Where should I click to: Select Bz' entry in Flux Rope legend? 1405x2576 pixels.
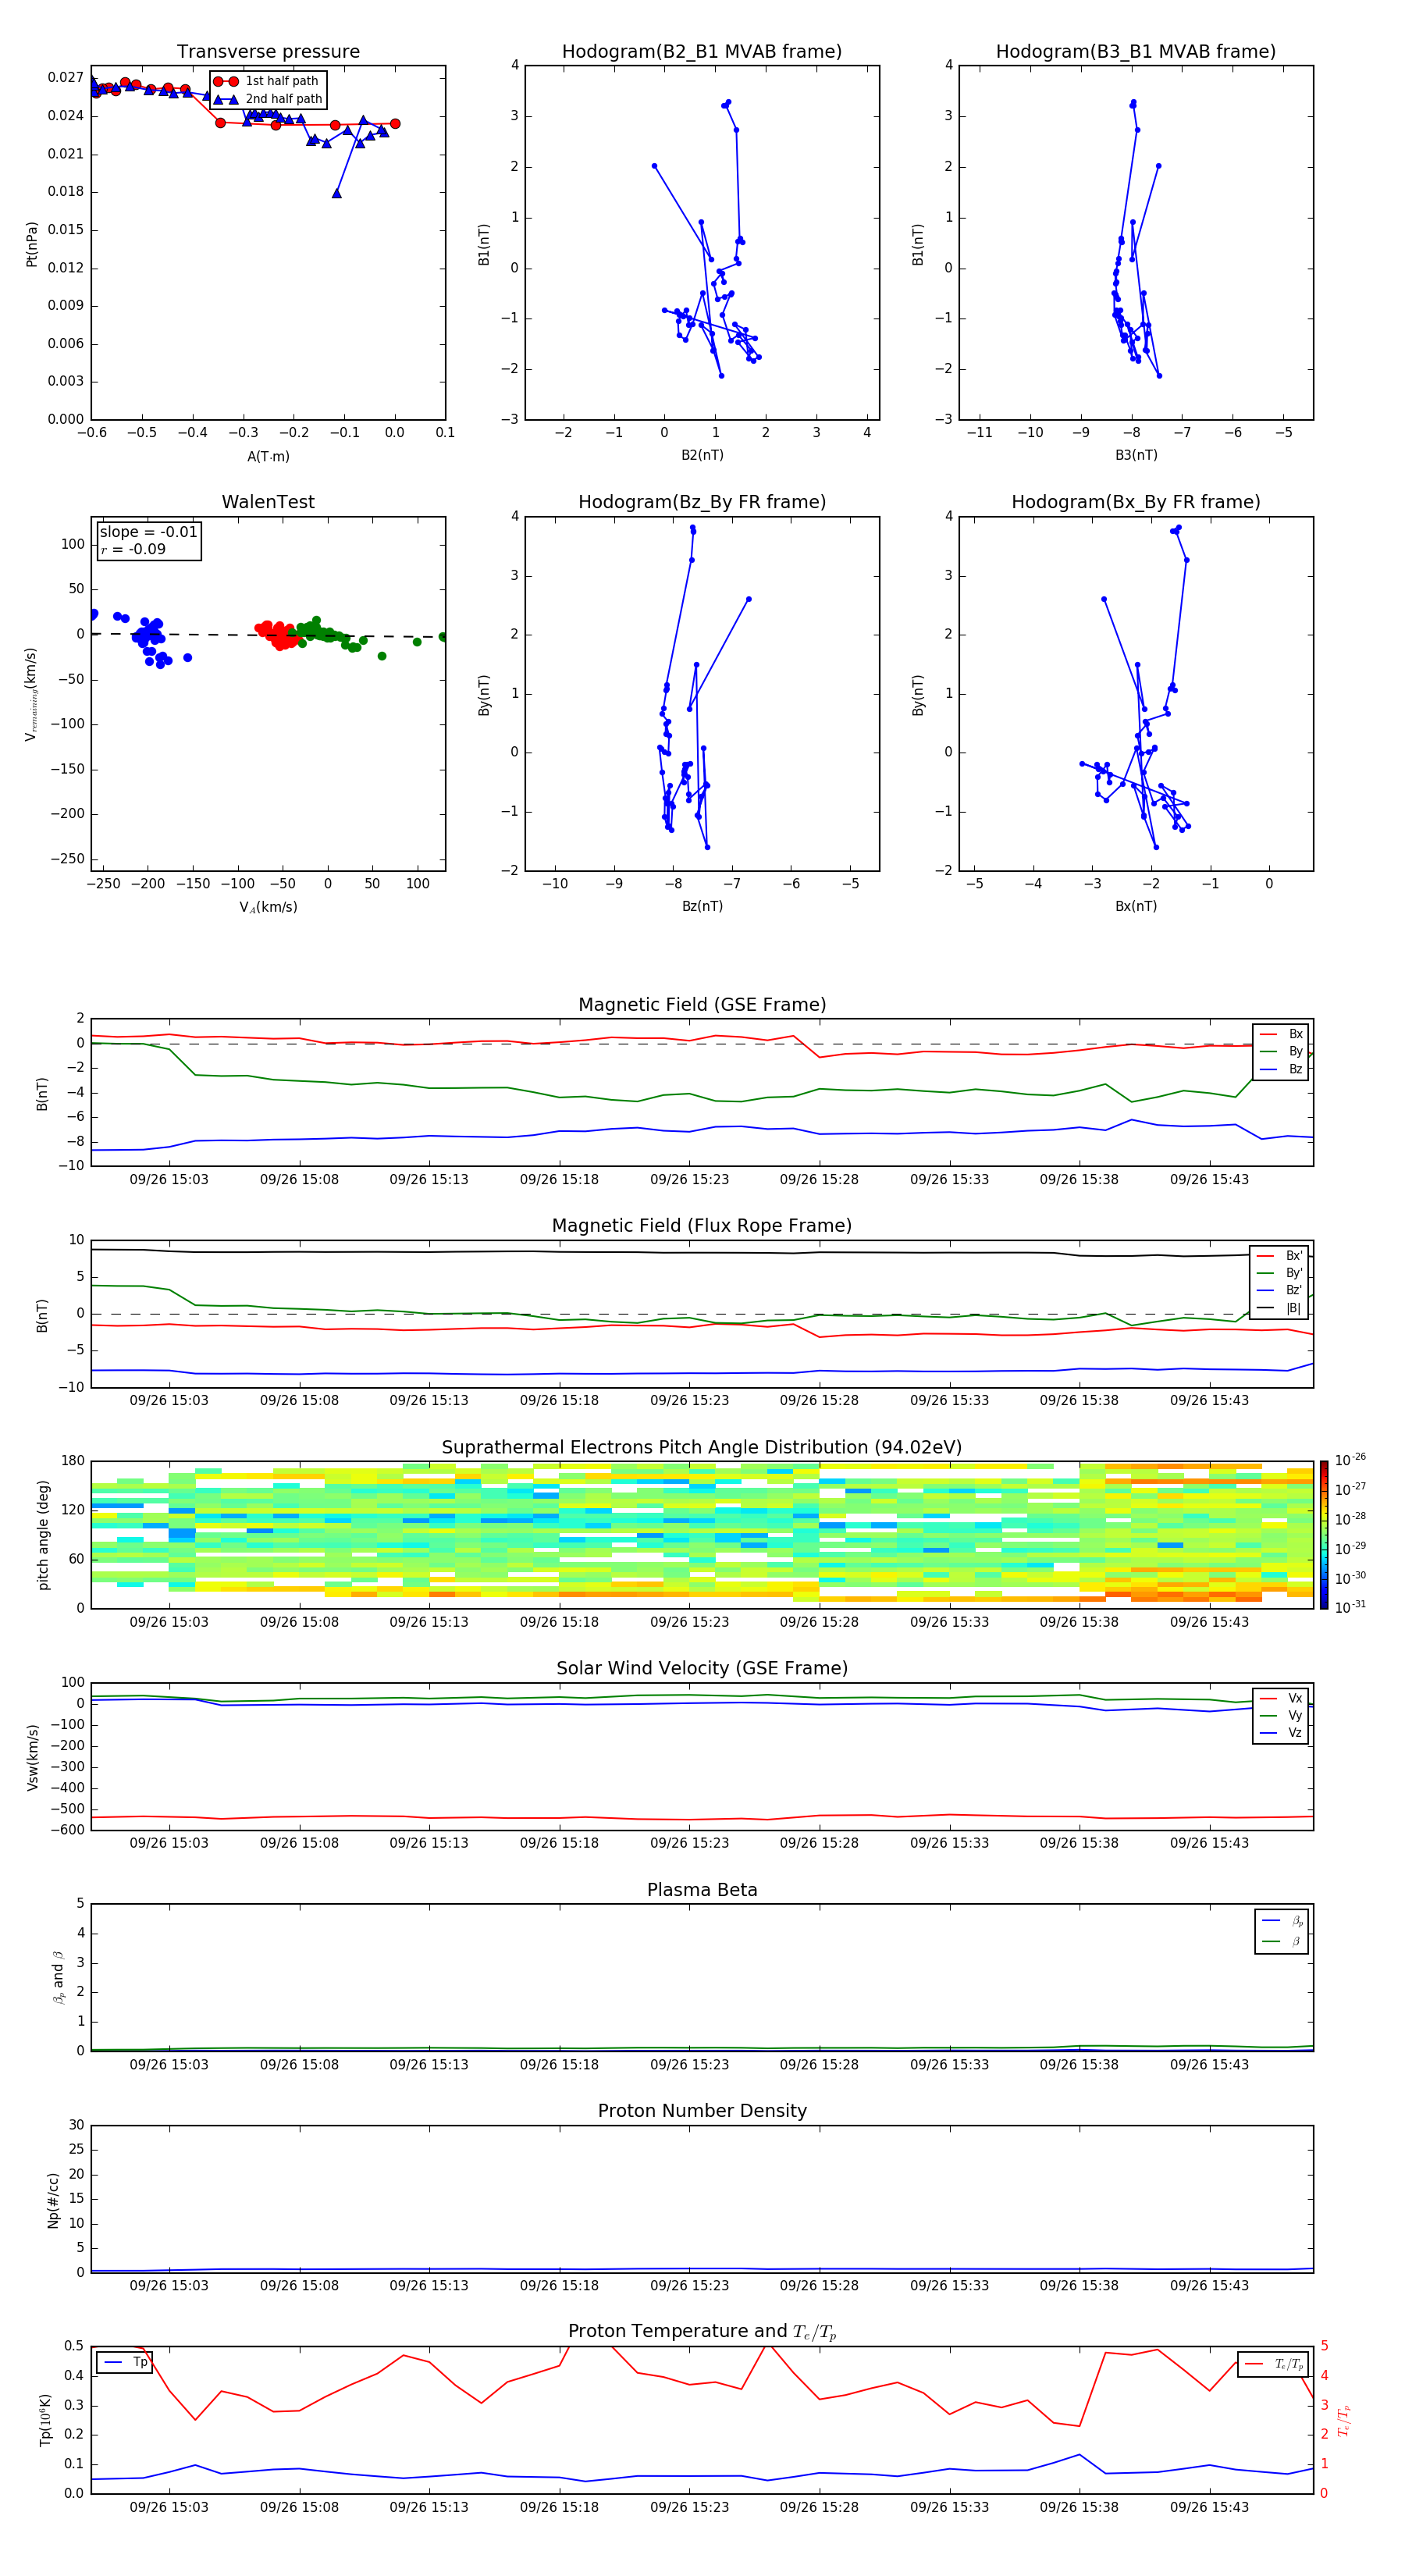pyautogui.click(x=1280, y=1290)
